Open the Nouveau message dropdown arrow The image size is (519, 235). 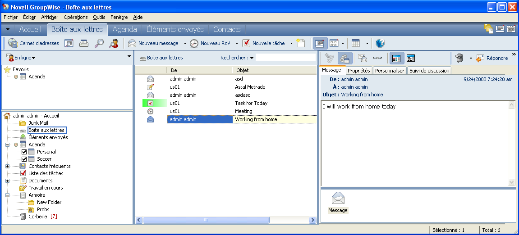pyautogui.click(x=185, y=43)
